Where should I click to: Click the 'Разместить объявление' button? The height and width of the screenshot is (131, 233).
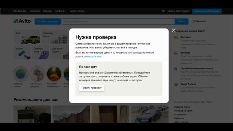tap(207, 11)
